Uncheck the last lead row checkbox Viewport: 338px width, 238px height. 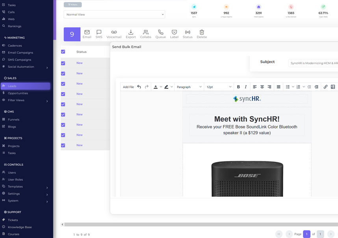[x=63, y=145]
